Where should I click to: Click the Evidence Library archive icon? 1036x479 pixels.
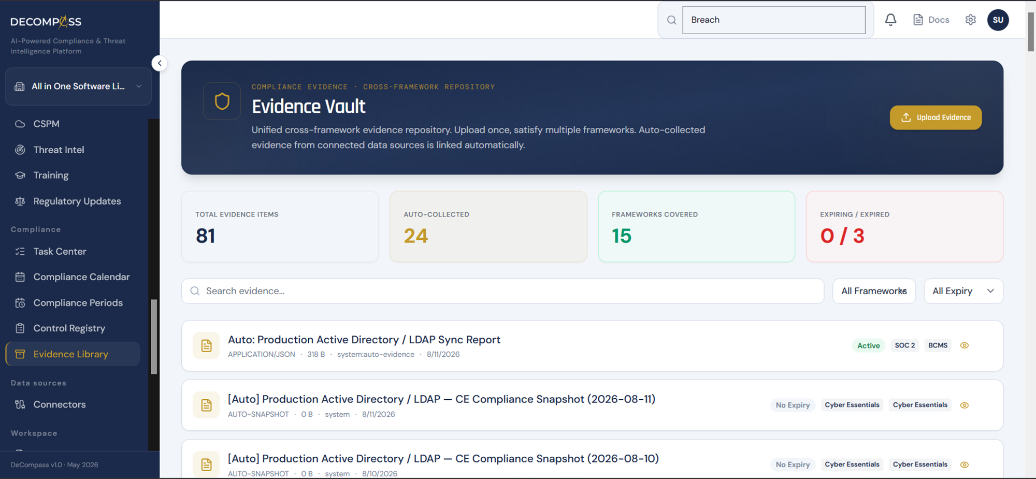pyautogui.click(x=20, y=354)
